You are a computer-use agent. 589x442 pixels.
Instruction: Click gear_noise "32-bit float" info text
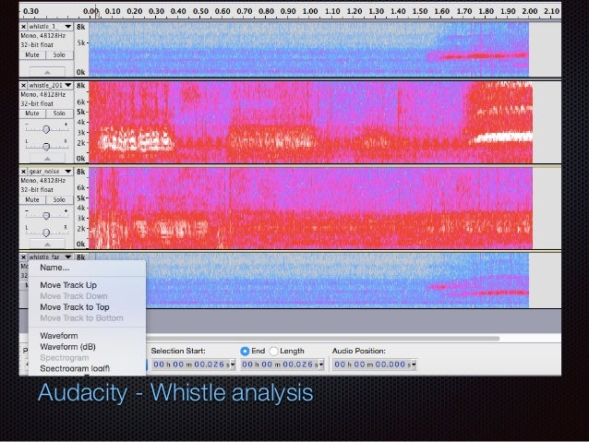pos(37,190)
